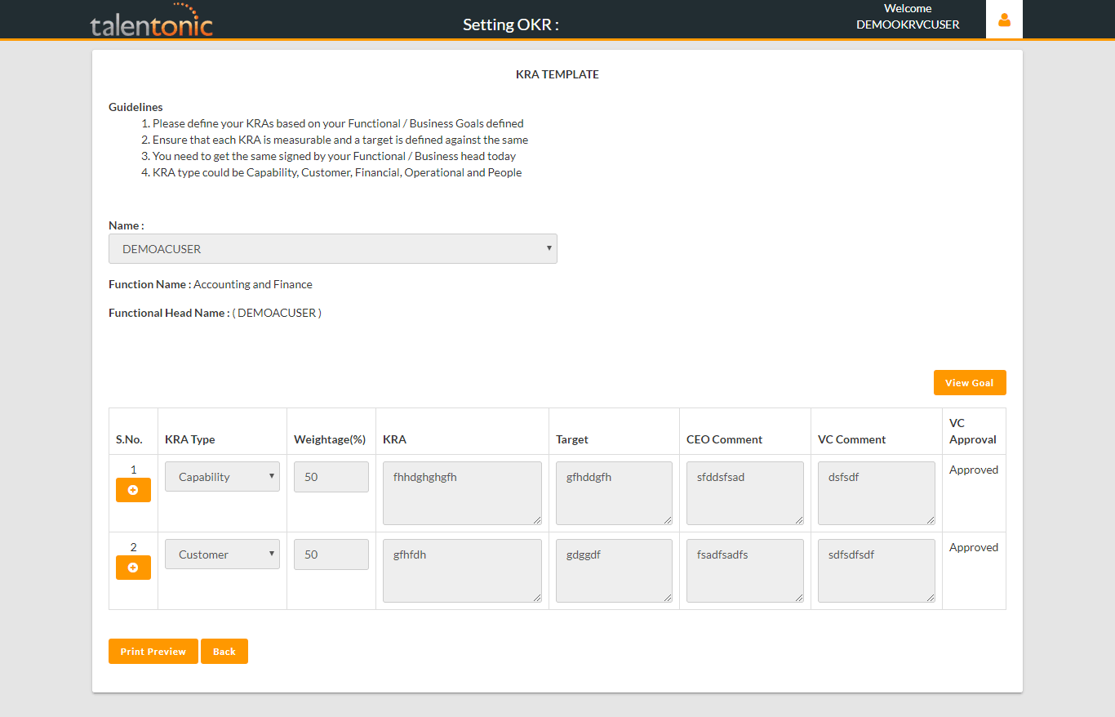Viewport: 1115px width, 717px height.
Task: Click the VC Comment box with dsfsdf
Action: click(877, 492)
